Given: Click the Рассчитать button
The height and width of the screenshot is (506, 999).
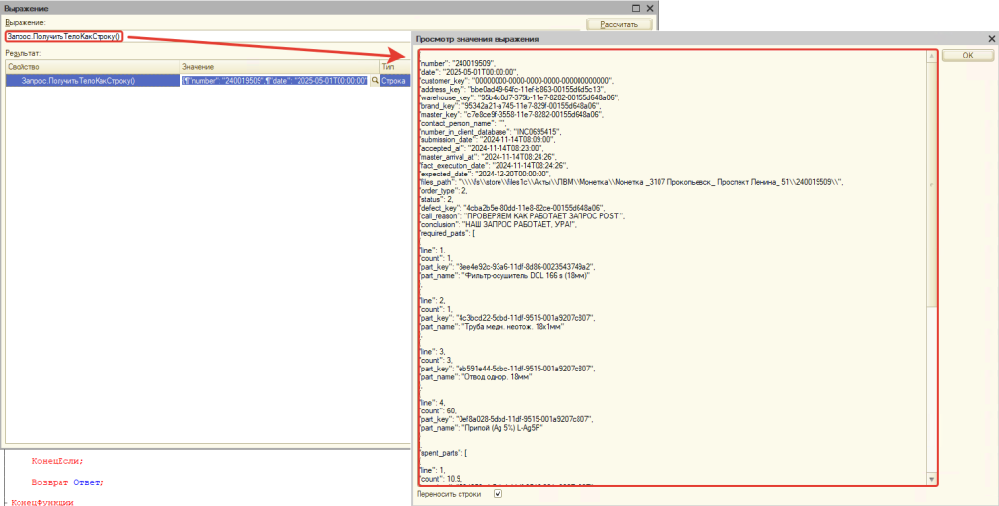Looking at the screenshot, I should pos(619,24).
